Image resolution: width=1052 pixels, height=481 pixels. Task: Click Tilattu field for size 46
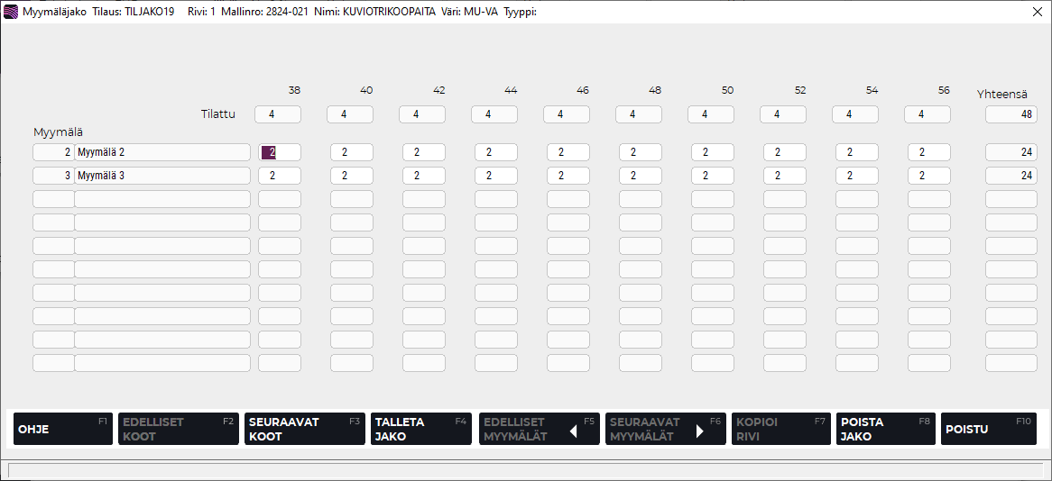(x=566, y=114)
